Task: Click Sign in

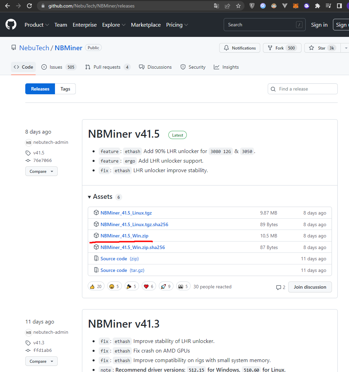Action: pyautogui.click(x=319, y=25)
